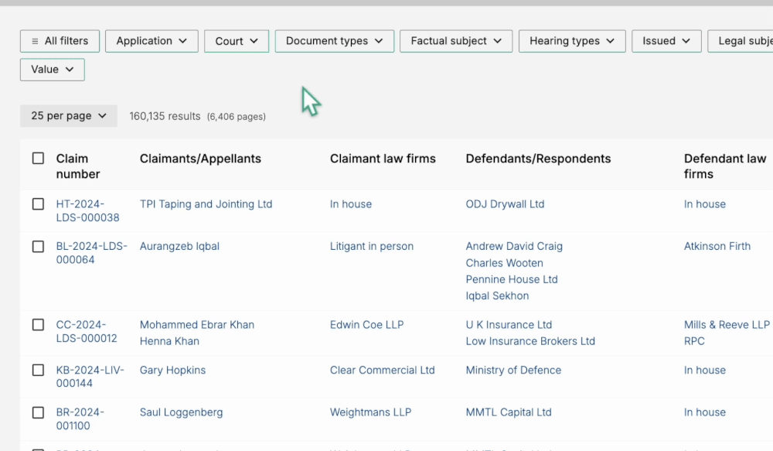773x451 pixels.
Task: Open claim KB-2024-LIV-000144
Action: pyautogui.click(x=90, y=377)
